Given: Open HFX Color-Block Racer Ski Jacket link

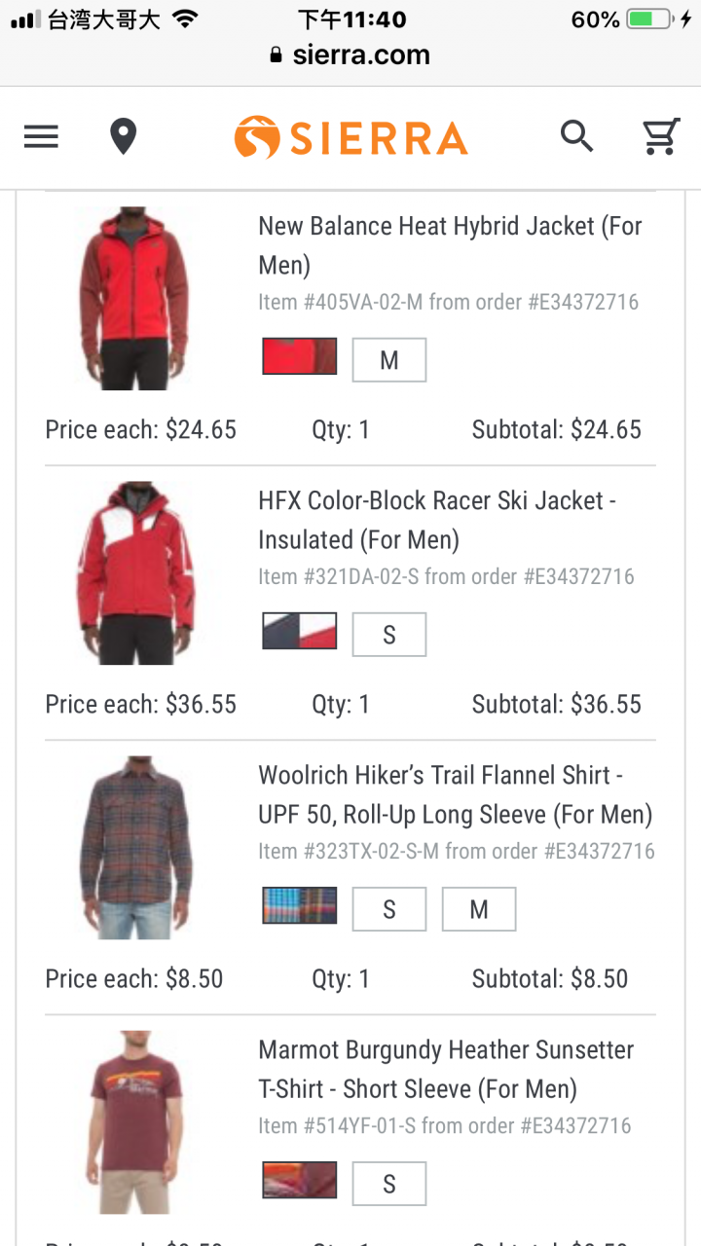Looking at the screenshot, I should (437, 520).
